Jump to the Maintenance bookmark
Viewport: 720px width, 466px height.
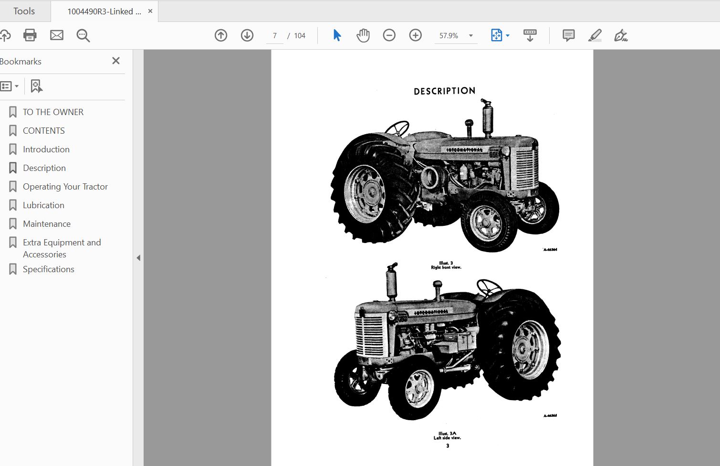[47, 224]
